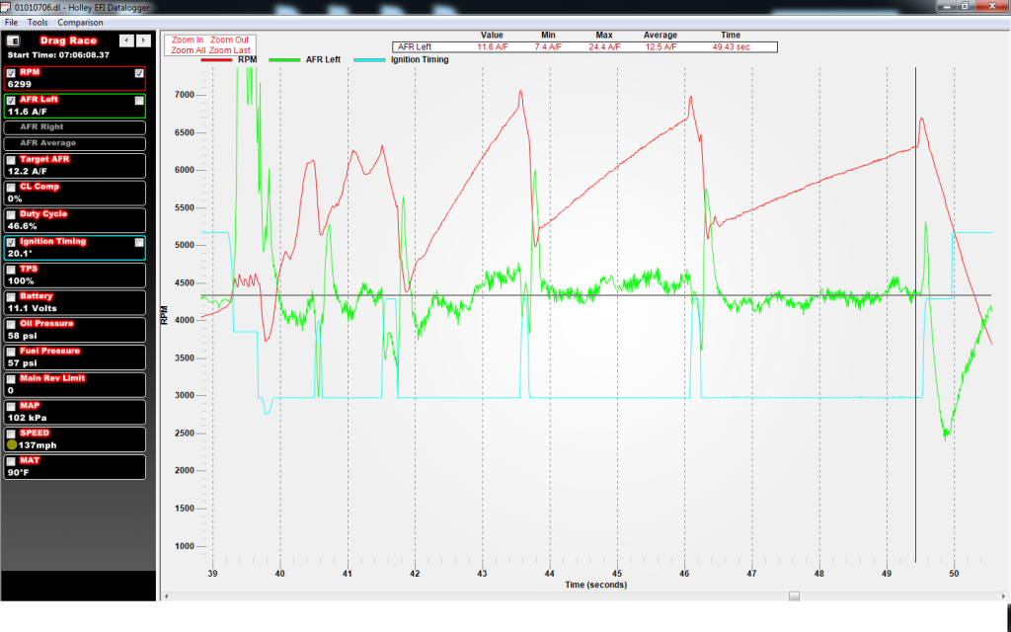
Task: Click the Fuel Pressure value 57 psi
Action: [22, 363]
